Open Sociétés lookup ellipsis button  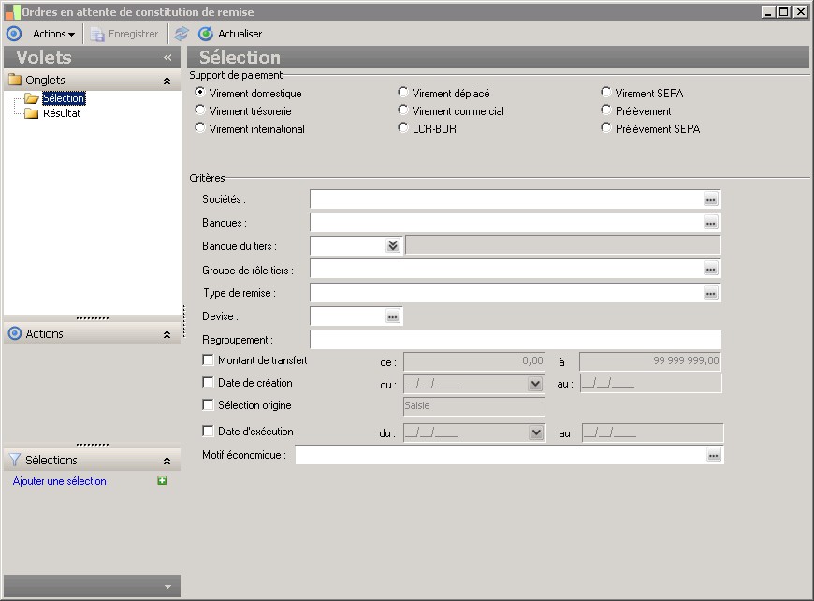point(711,199)
